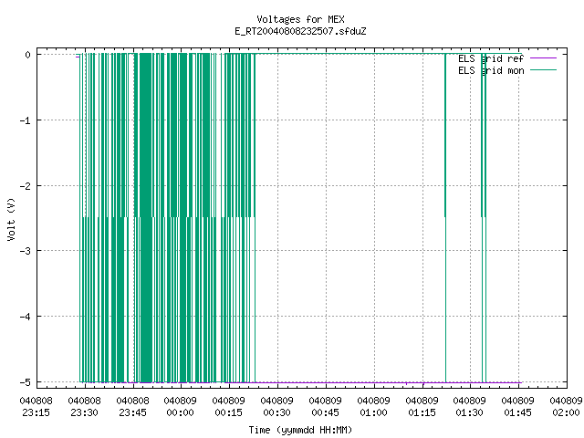The height and width of the screenshot is (438, 584).
Task: Click the x-axis tick label '040809 02:00'
Action: pyautogui.click(x=566, y=407)
